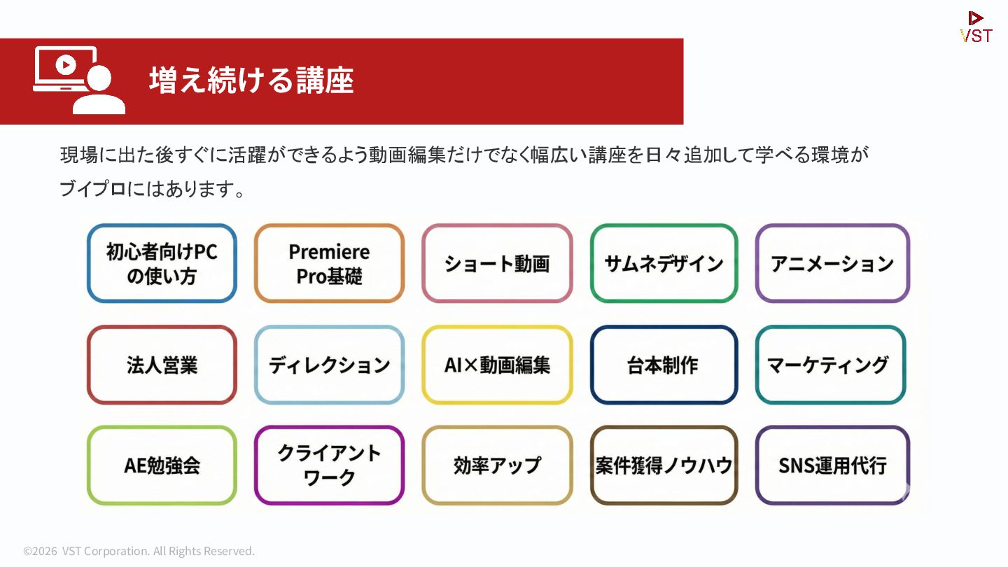
Task: Click the AE勉強会 box
Action: [162, 465]
